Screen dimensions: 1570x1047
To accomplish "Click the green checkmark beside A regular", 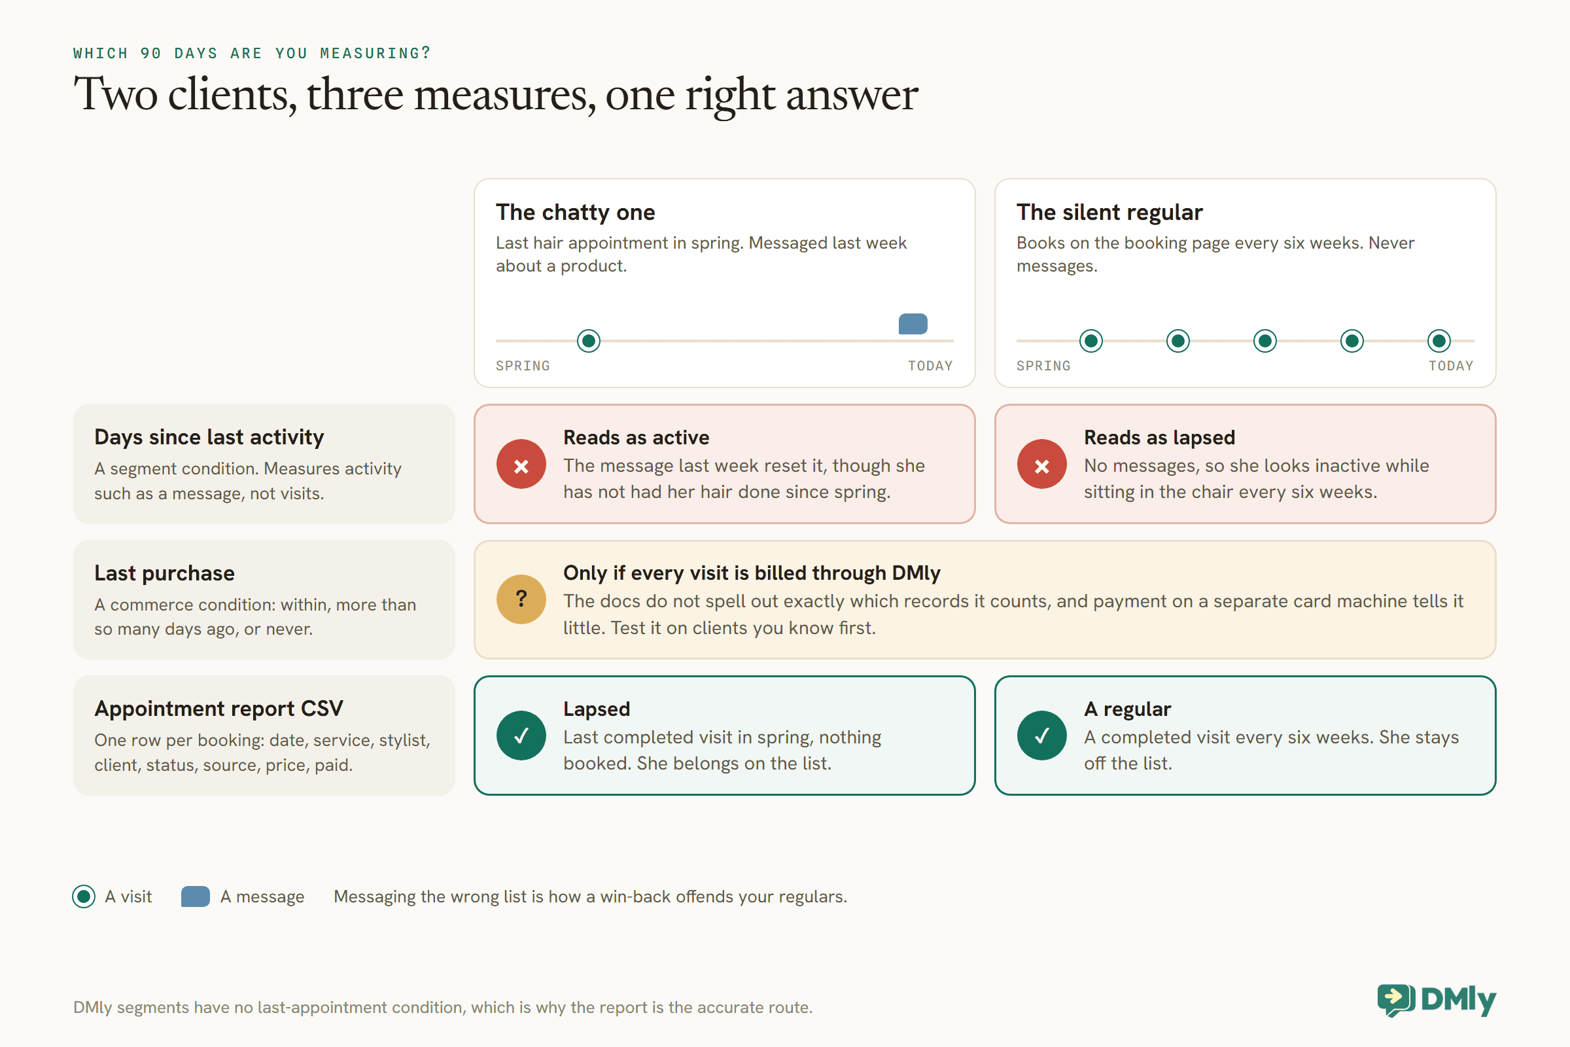I will click(1042, 735).
